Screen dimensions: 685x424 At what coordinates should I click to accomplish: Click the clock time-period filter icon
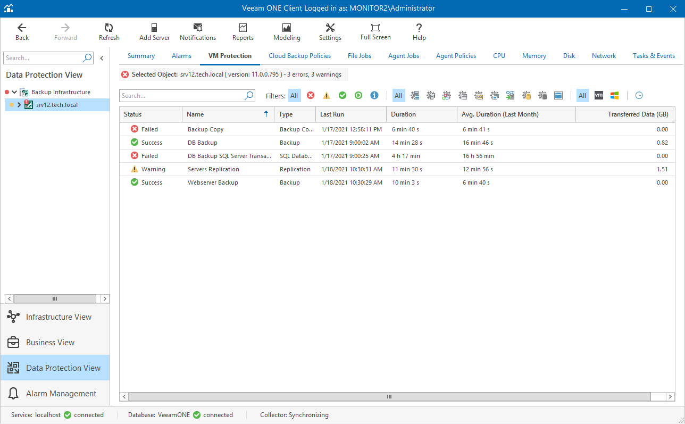click(x=639, y=96)
